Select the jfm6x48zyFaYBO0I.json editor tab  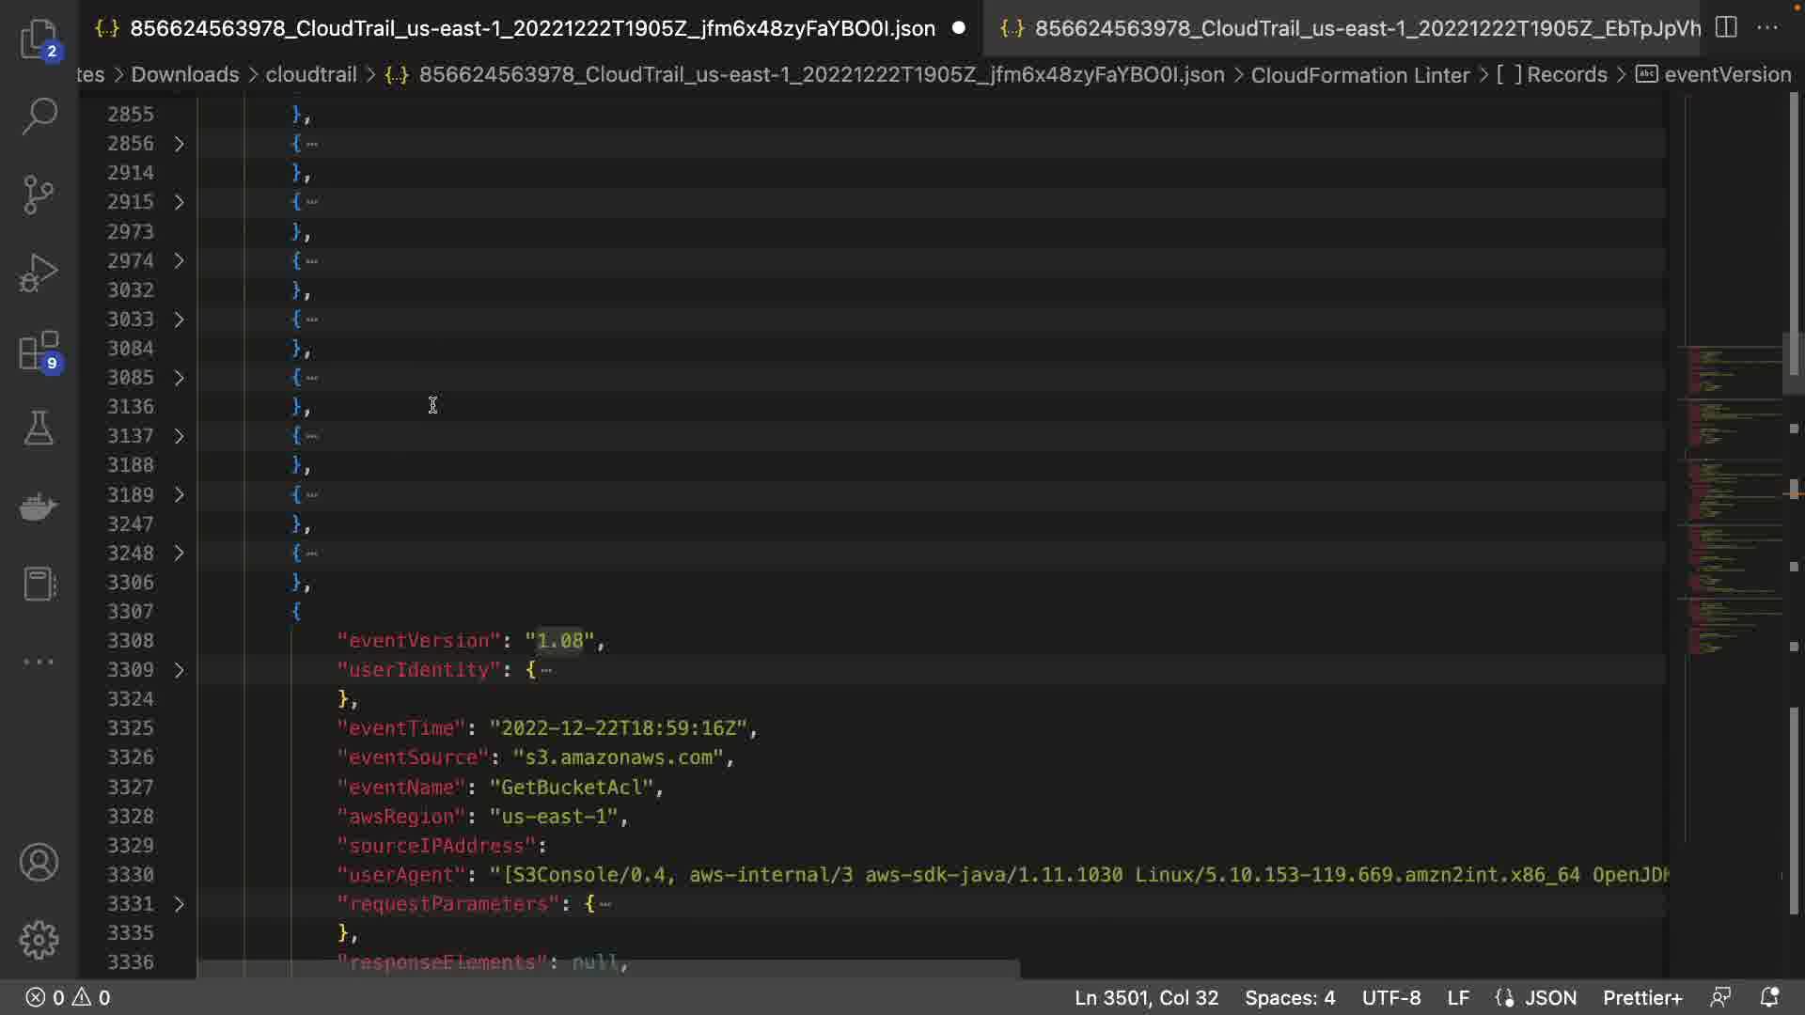click(531, 28)
